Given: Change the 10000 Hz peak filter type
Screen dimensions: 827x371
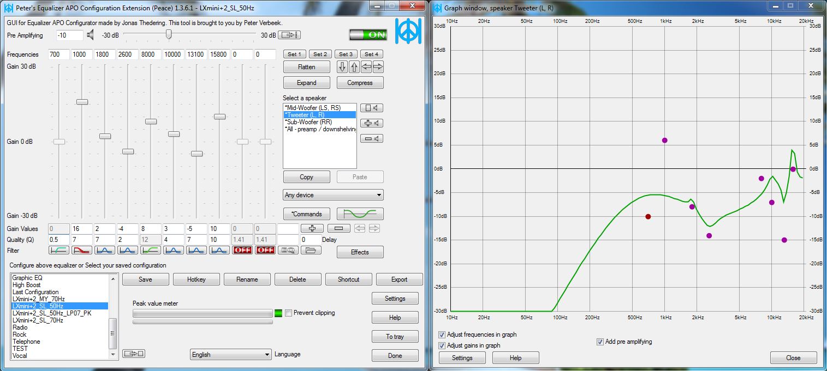Looking at the screenshot, I should pyautogui.click(x=173, y=251).
